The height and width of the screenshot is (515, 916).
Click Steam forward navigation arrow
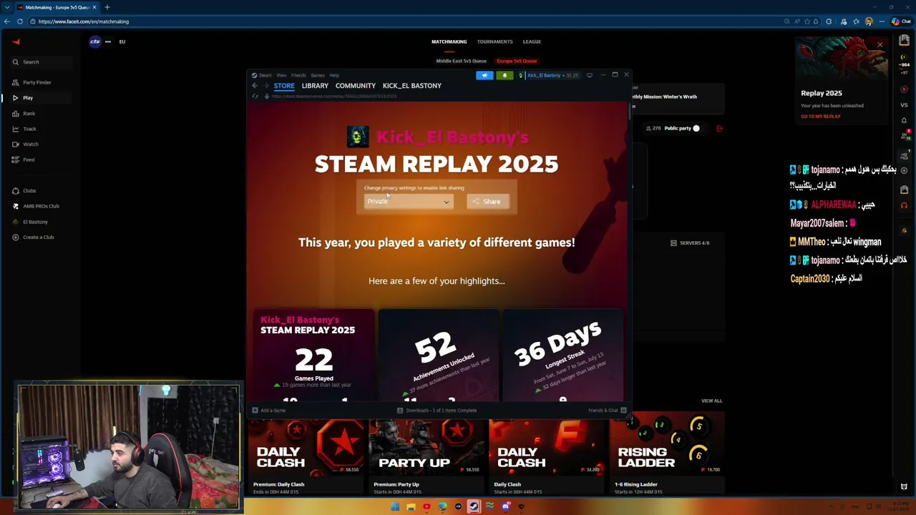(266, 86)
